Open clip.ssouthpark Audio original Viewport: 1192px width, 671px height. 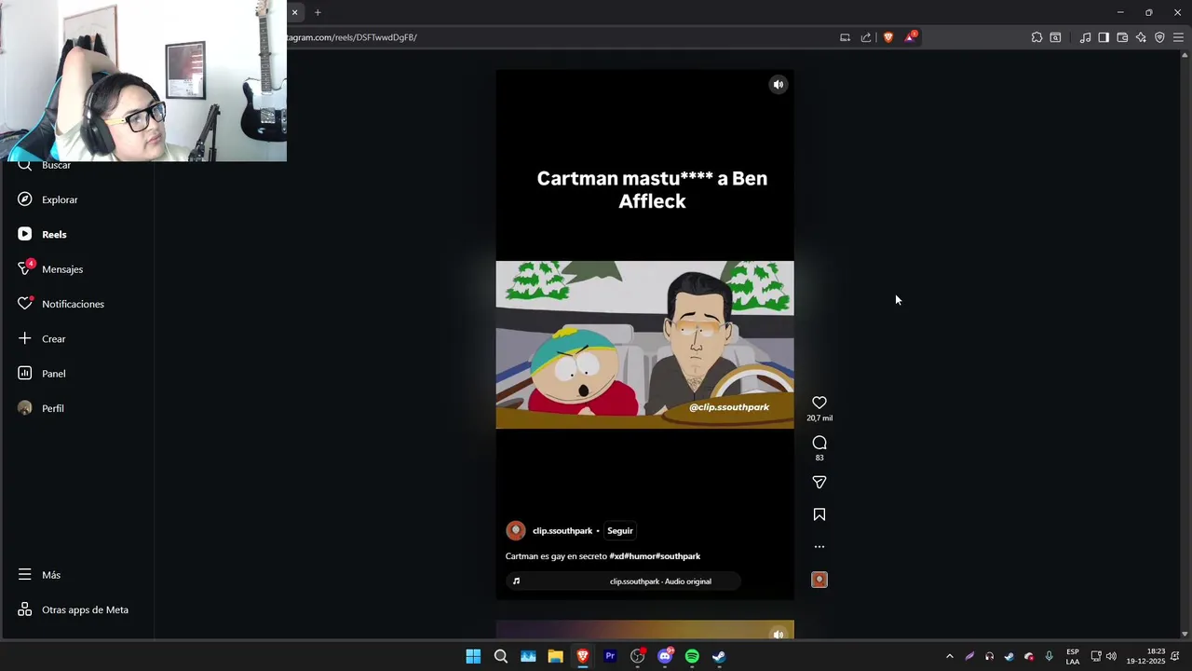[x=623, y=582]
